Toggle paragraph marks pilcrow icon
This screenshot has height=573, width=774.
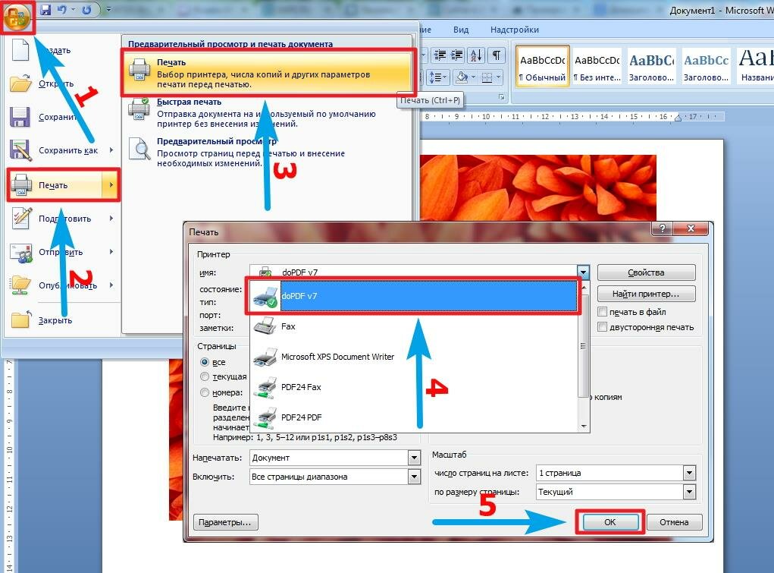(497, 55)
